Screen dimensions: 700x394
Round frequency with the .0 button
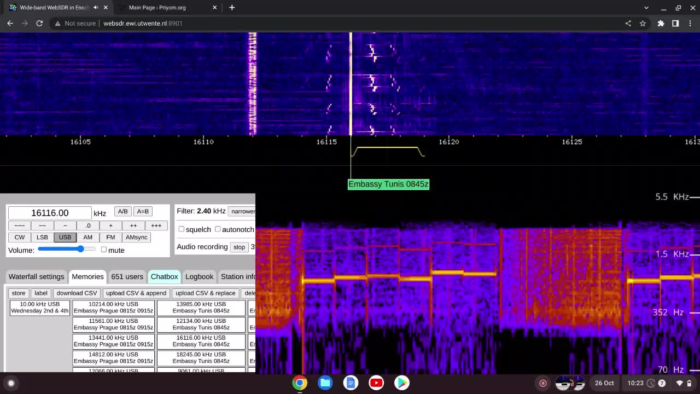(x=87, y=225)
